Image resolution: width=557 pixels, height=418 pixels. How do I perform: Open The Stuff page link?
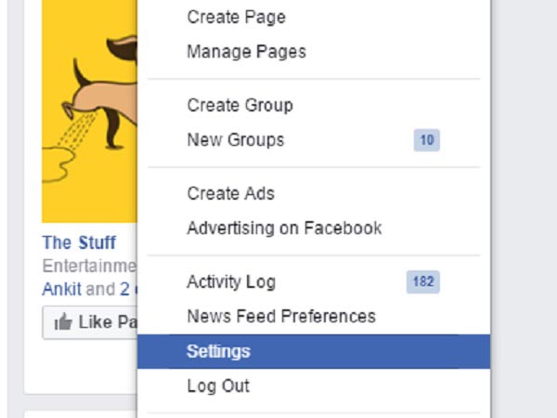point(79,242)
